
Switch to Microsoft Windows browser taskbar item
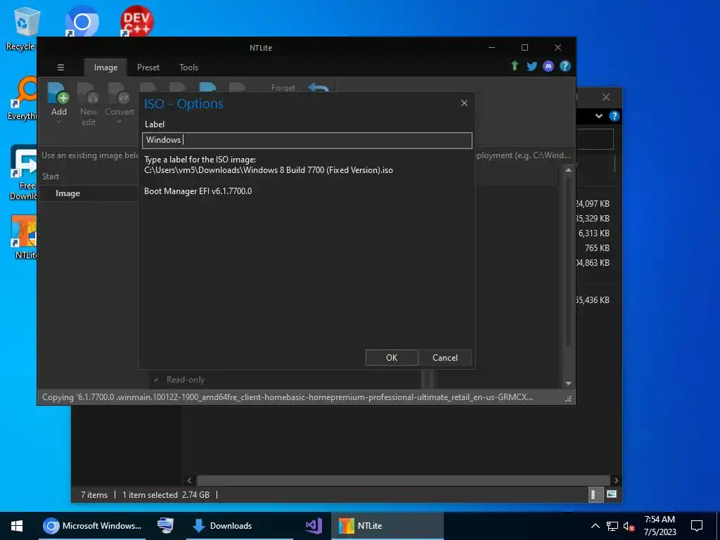(92, 526)
